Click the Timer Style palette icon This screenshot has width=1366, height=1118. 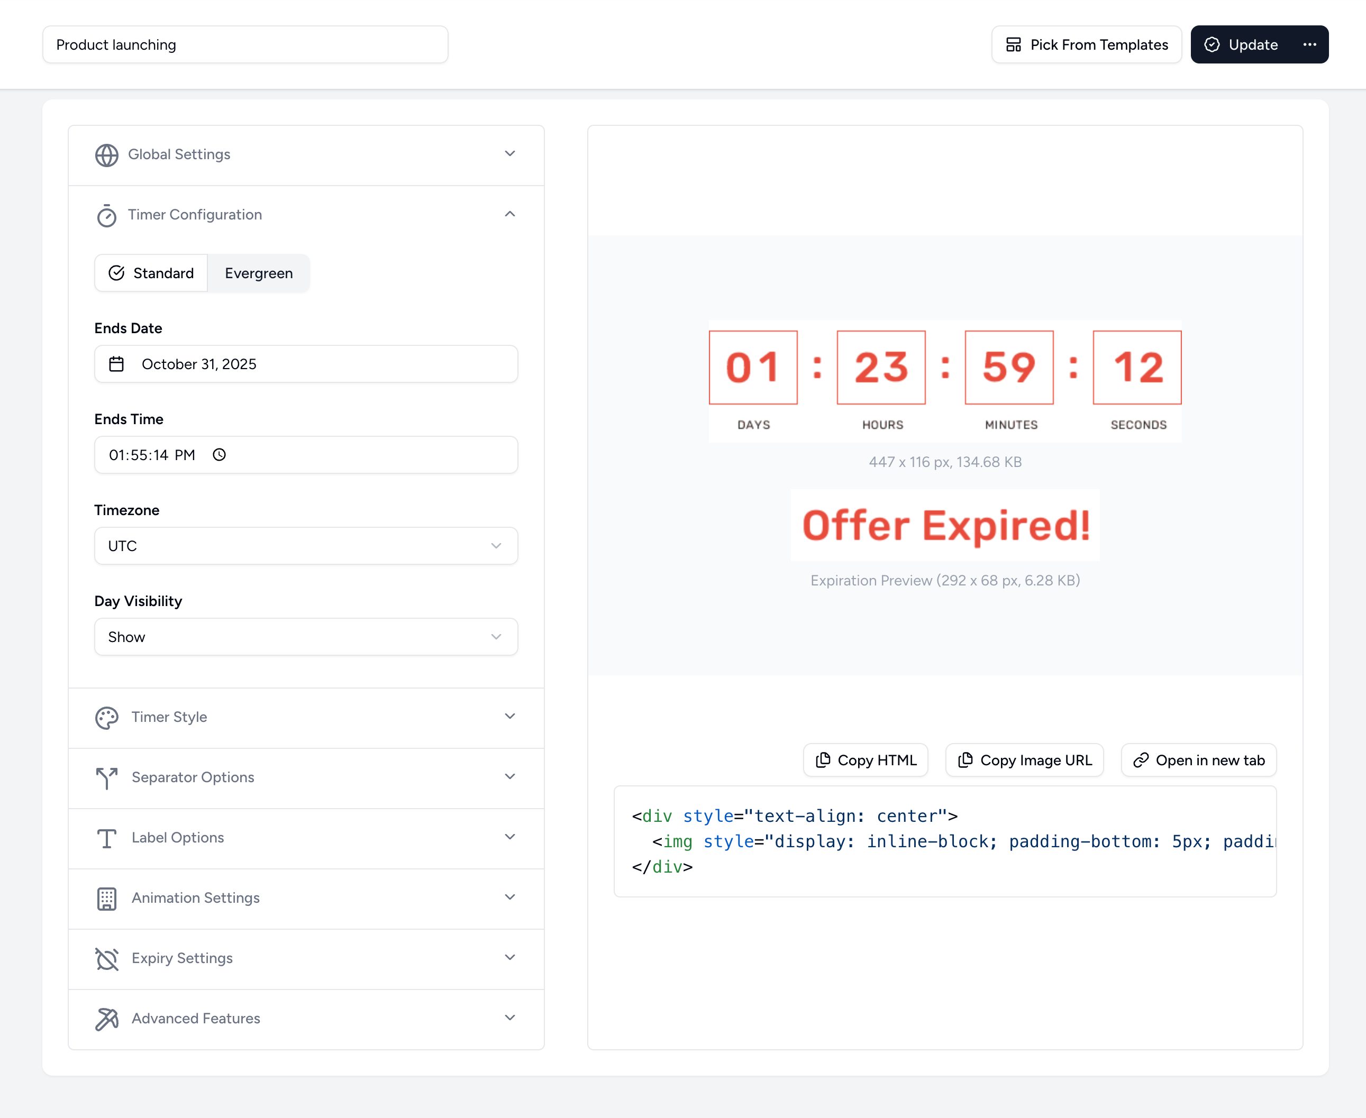(106, 718)
